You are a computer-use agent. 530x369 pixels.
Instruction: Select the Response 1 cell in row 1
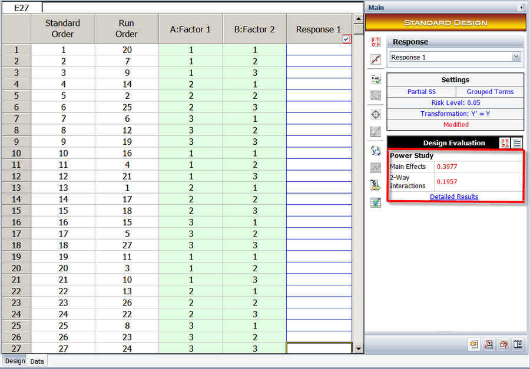coord(319,50)
